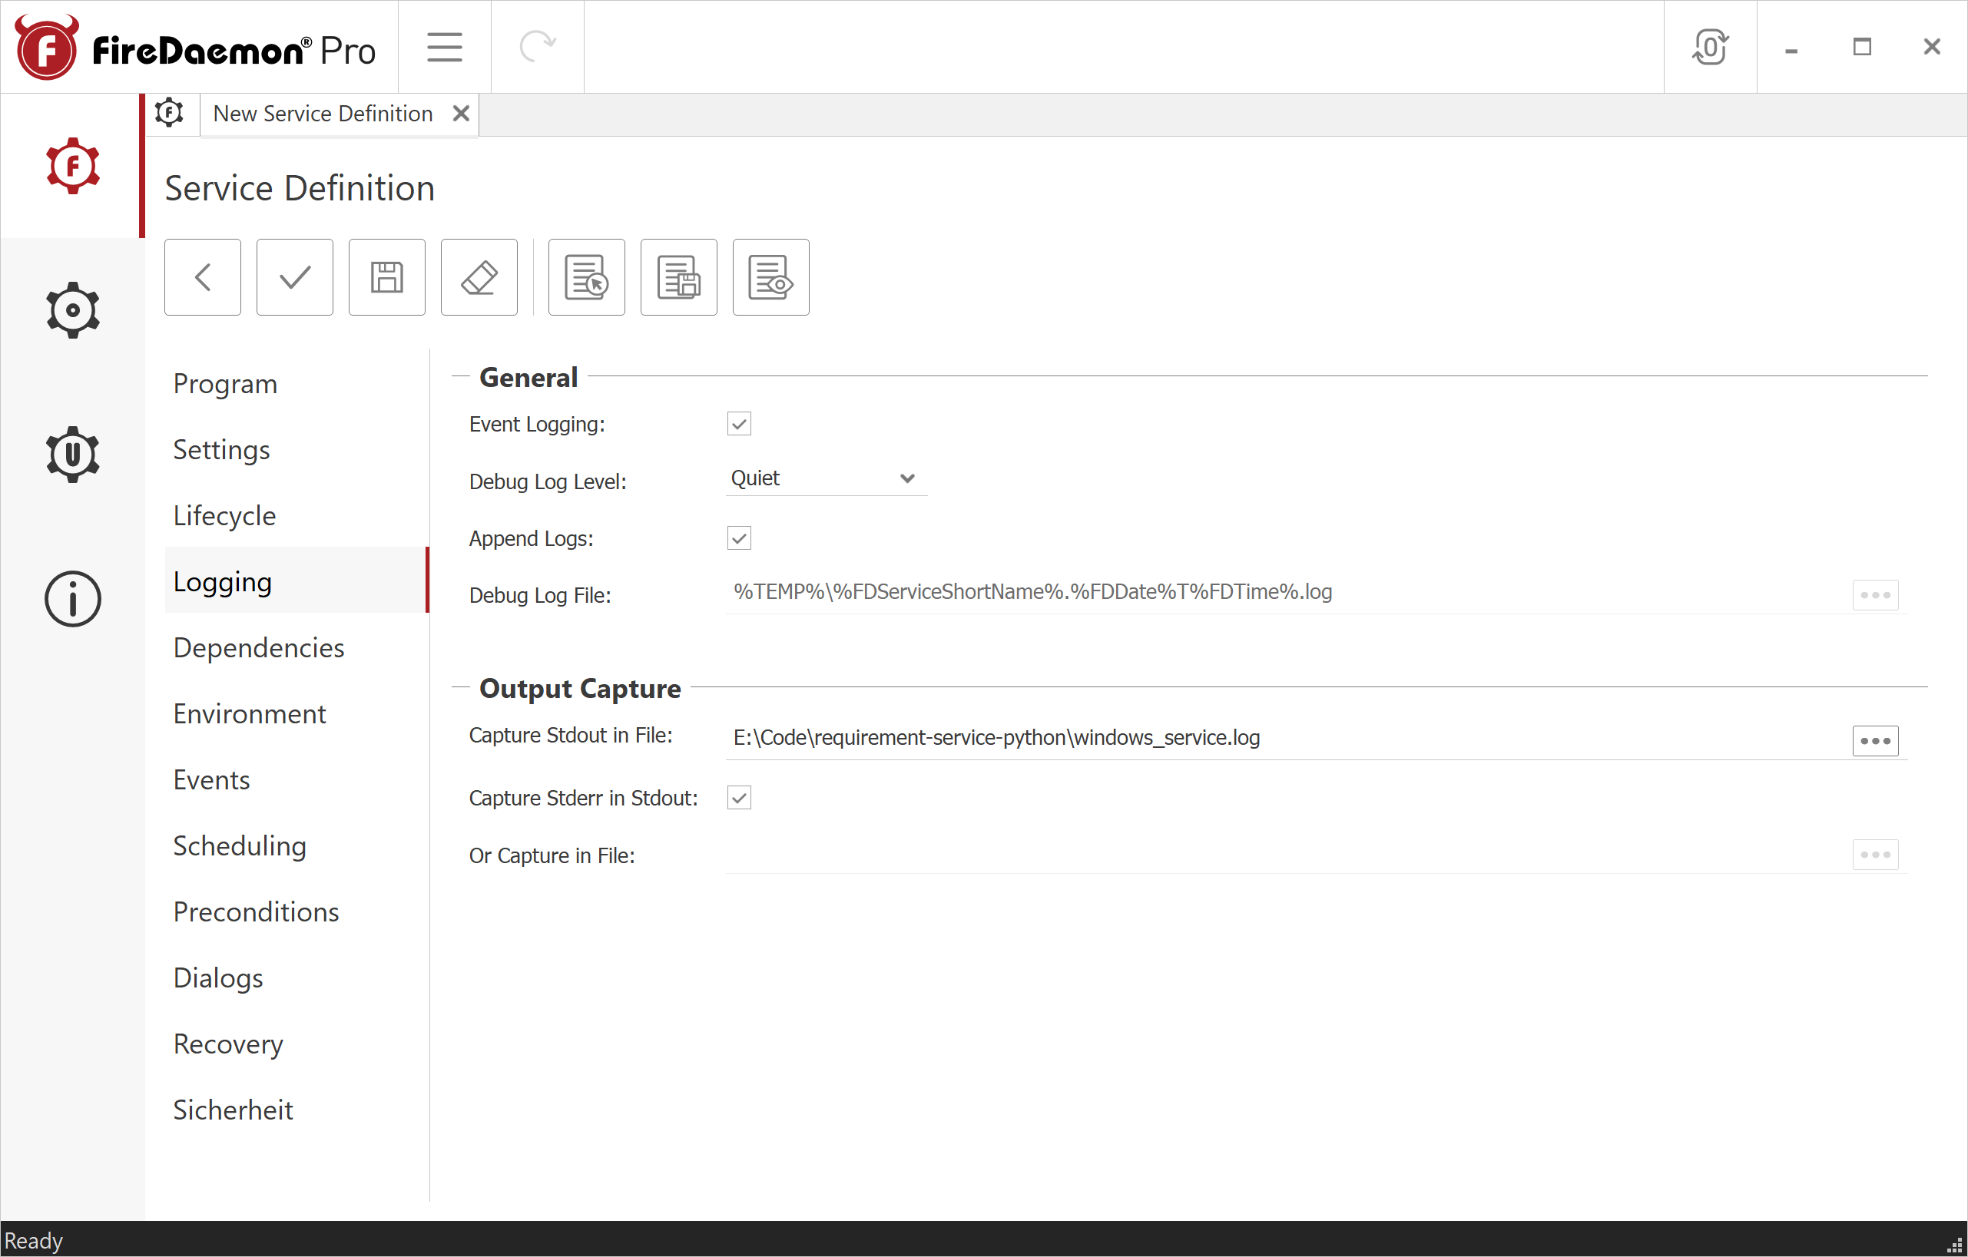Close the New Service Definition tab
The width and height of the screenshot is (1968, 1257).
(x=460, y=114)
